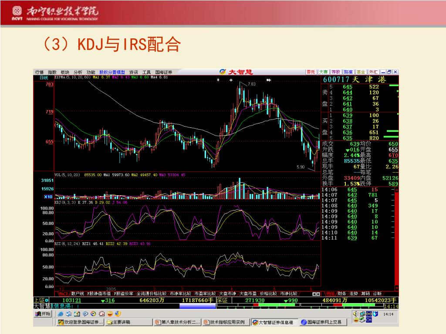Click the smiley face quick launch icon
The width and height of the screenshot is (446, 334).
pos(110,314)
